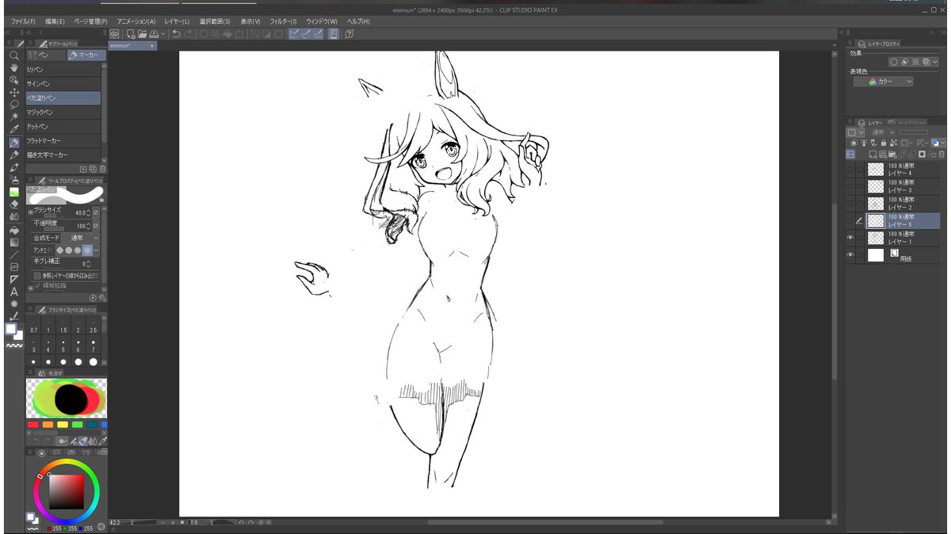Select the フラットマーカー sub tool
Image resolution: width=951 pixels, height=534 pixels.
[63, 140]
